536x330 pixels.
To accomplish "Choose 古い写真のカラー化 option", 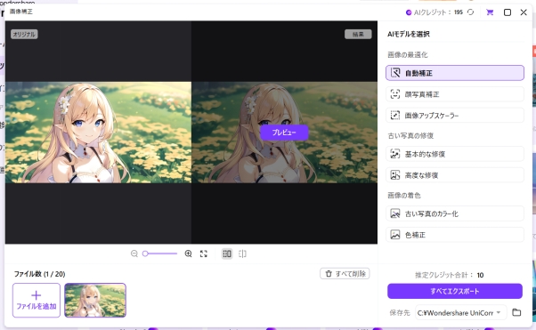I will tap(455, 213).
